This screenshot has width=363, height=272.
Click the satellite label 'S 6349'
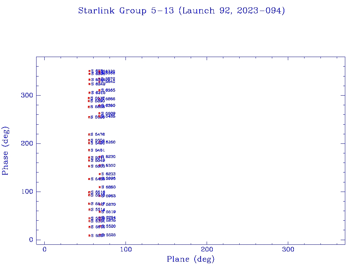click(x=98, y=84)
